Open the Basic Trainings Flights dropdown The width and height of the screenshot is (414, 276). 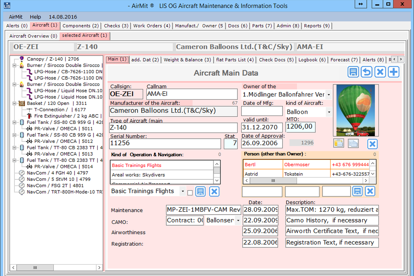pyautogui.click(x=183, y=191)
